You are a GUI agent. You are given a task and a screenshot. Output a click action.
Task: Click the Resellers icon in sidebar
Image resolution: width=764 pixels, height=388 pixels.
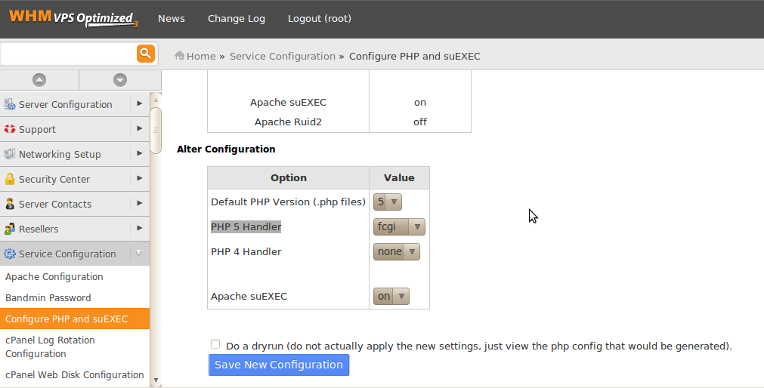click(x=10, y=229)
